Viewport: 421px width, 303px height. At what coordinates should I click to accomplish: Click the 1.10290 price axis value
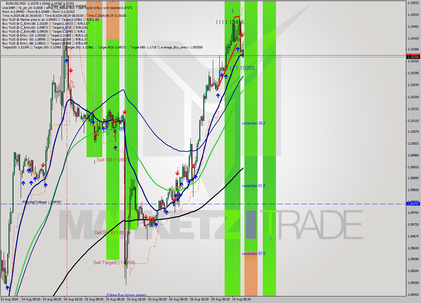(x=413, y=73)
